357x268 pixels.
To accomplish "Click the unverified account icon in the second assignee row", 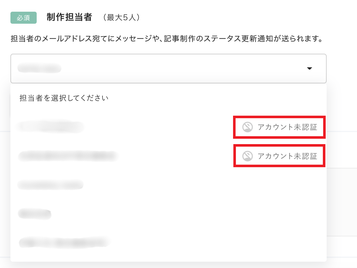I will click(x=247, y=156).
